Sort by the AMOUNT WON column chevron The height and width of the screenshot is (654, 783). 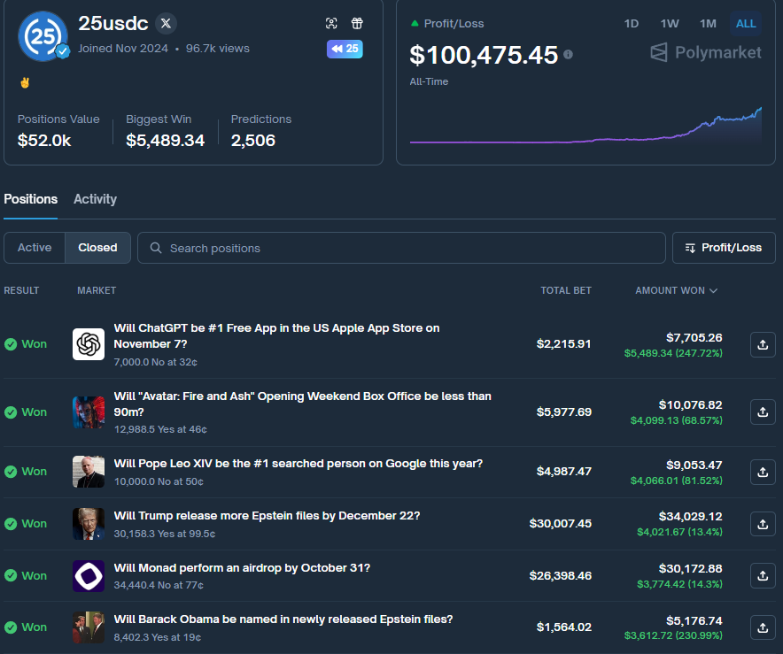point(714,290)
